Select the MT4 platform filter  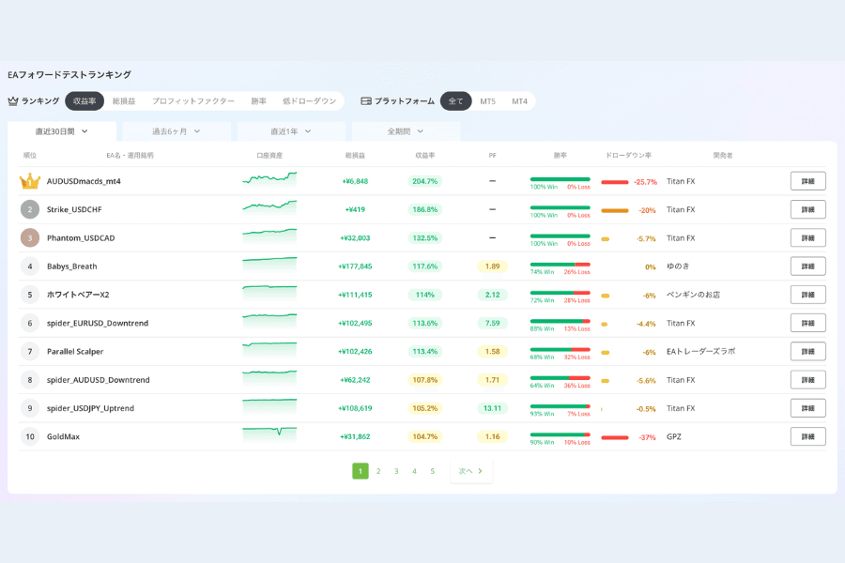tap(519, 101)
